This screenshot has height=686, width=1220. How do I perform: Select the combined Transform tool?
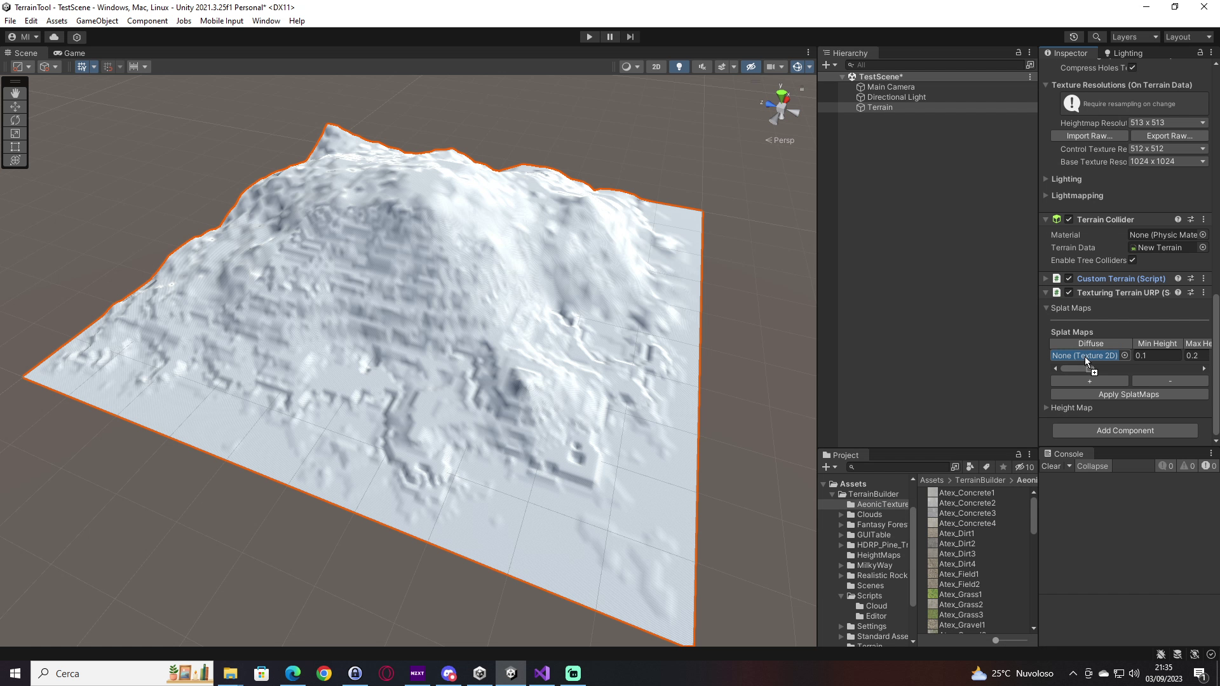15,160
